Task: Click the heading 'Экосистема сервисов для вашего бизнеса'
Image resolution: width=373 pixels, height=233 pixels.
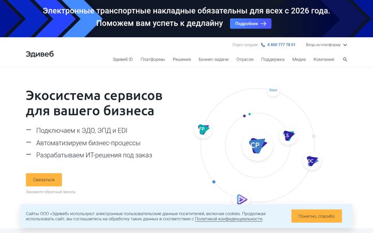Action: click(94, 104)
